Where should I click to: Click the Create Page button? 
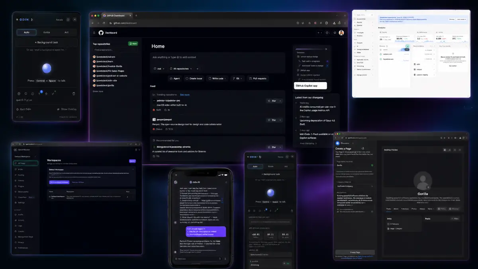point(355,252)
